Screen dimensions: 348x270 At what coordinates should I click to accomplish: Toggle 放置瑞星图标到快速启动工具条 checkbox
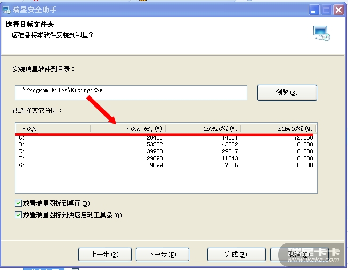click(18, 215)
